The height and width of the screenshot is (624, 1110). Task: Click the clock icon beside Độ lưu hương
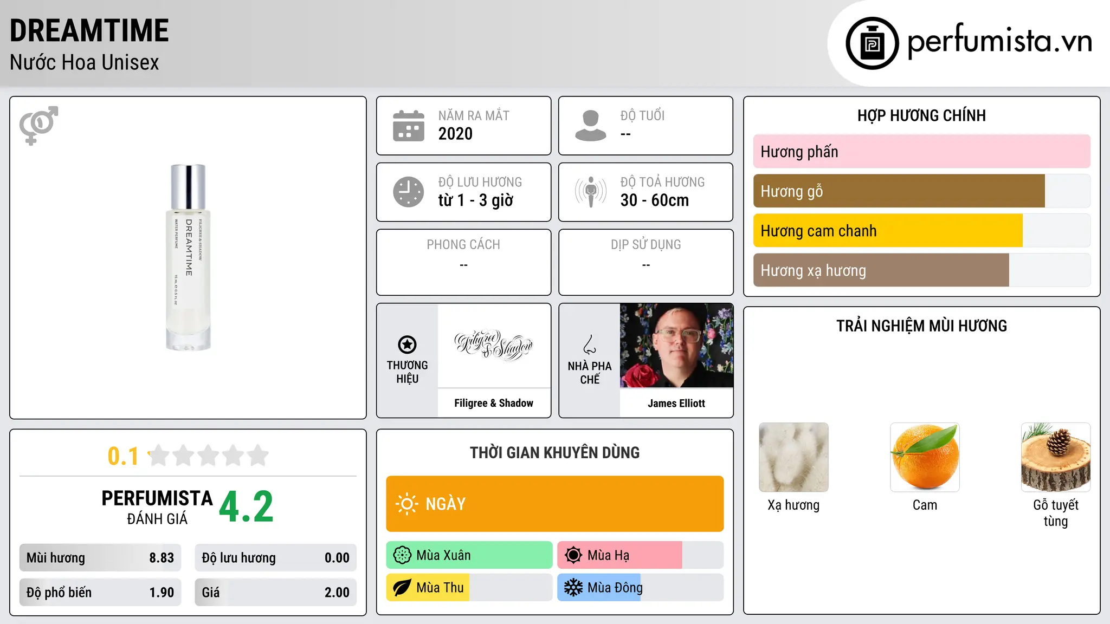point(409,192)
